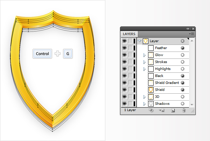The width and height of the screenshot is (210, 141).
Task: Click the top Layer color bar
Action: coord(134,41)
